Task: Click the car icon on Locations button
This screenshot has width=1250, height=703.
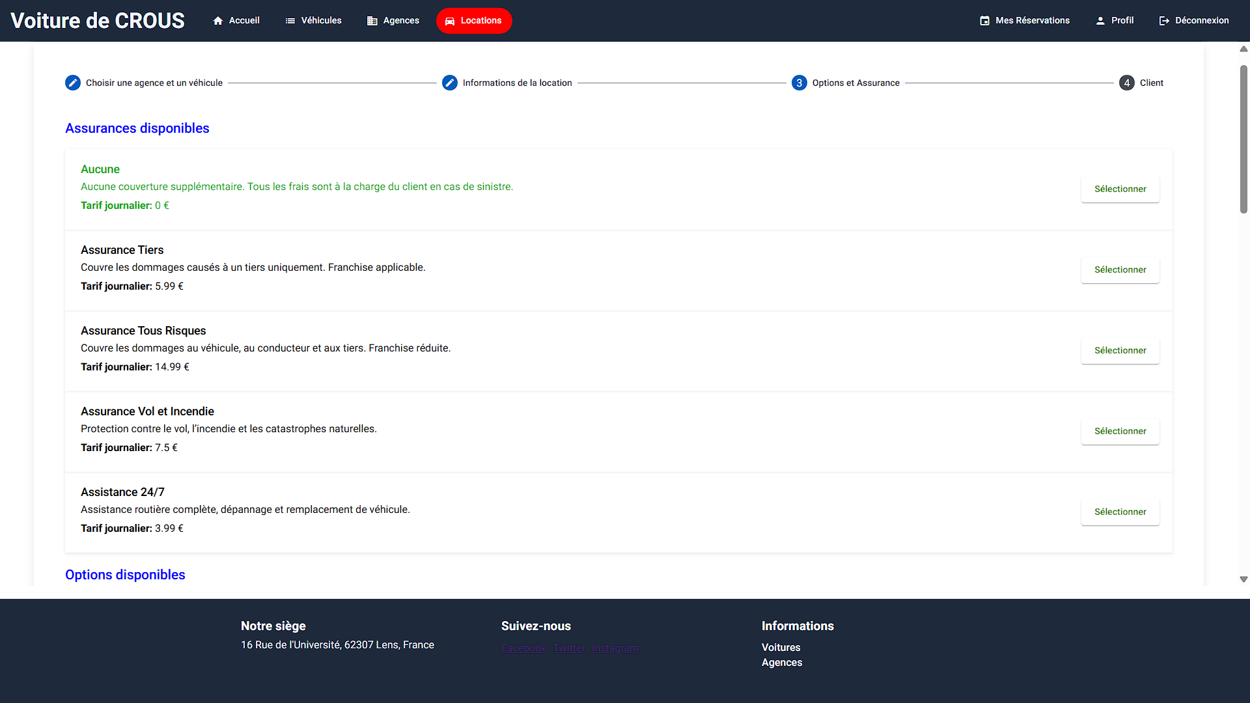Action: 450,21
